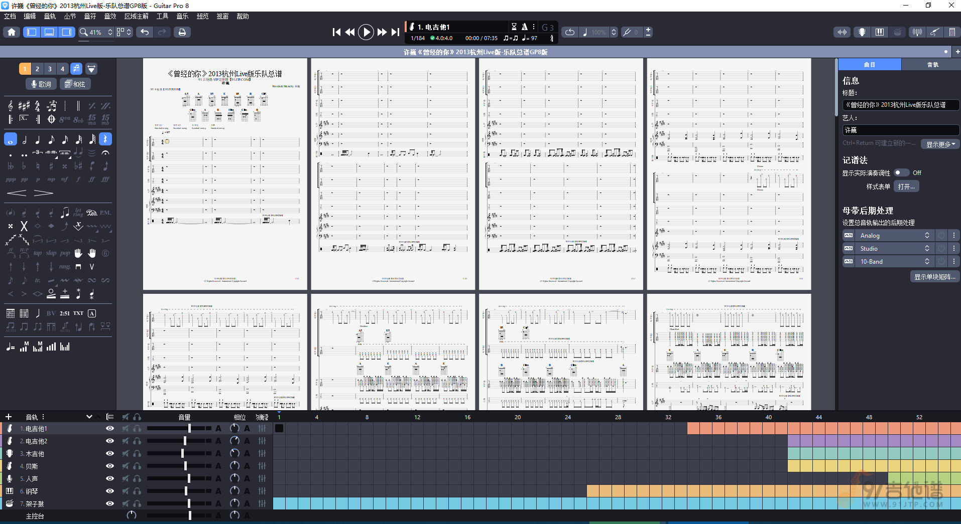This screenshot has height=524, width=961.
Task: Toggle the metronome icon
Action: click(524, 27)
